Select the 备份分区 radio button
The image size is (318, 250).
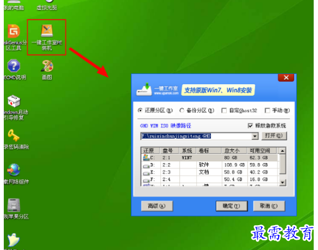182,110
